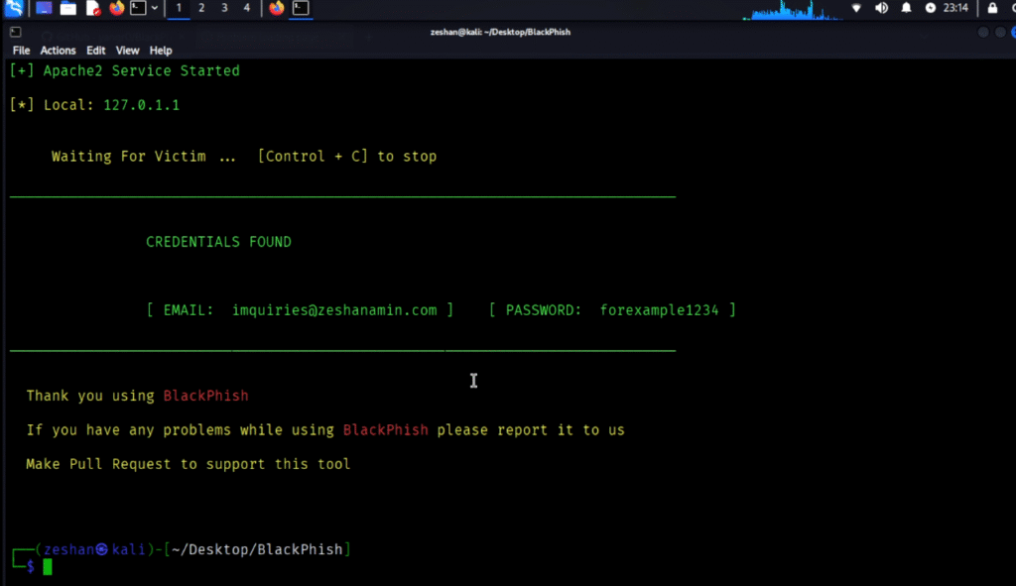
Task: Click 'please report it to us' text
Action: pos(531,430)
